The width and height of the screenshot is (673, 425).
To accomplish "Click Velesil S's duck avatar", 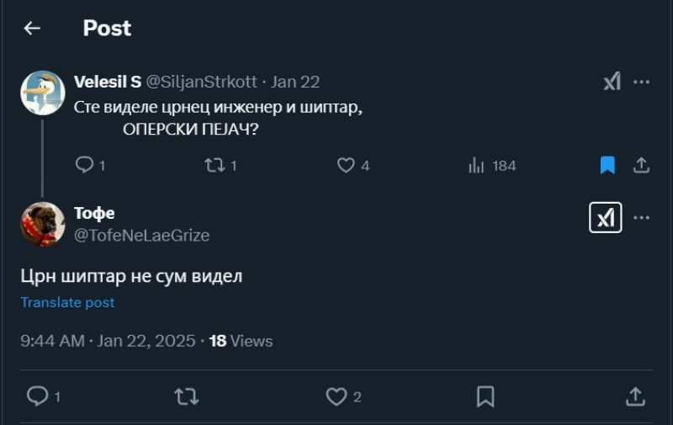I will 43,93.
